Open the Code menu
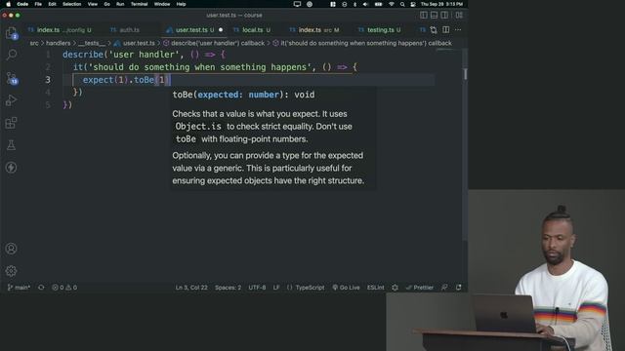 pyautogui.click(x=22, y=4)
